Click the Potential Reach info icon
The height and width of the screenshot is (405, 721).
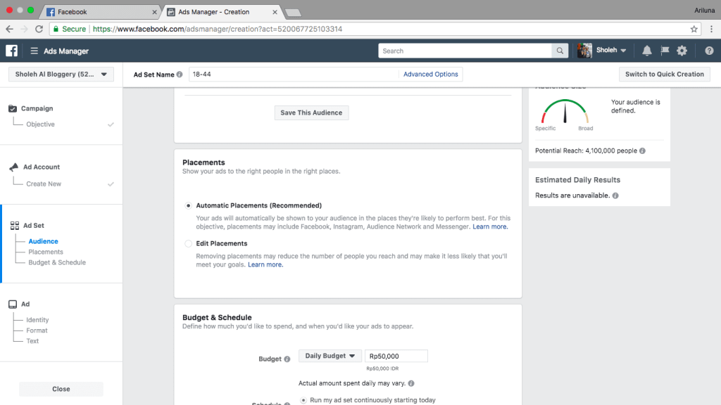(642, 150)
